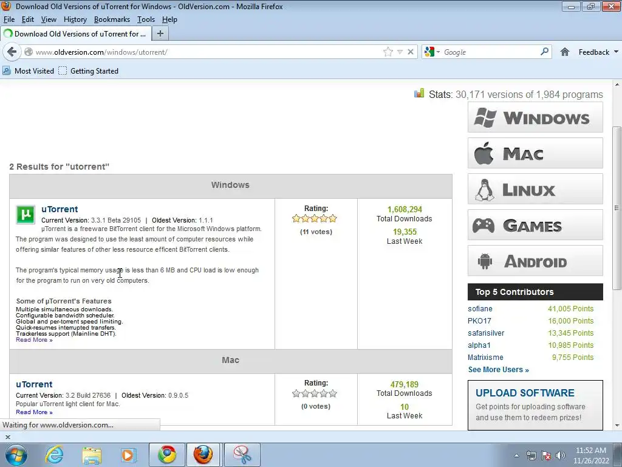
Task: Browse the Mac software category
Action: [x=535, y=153]
